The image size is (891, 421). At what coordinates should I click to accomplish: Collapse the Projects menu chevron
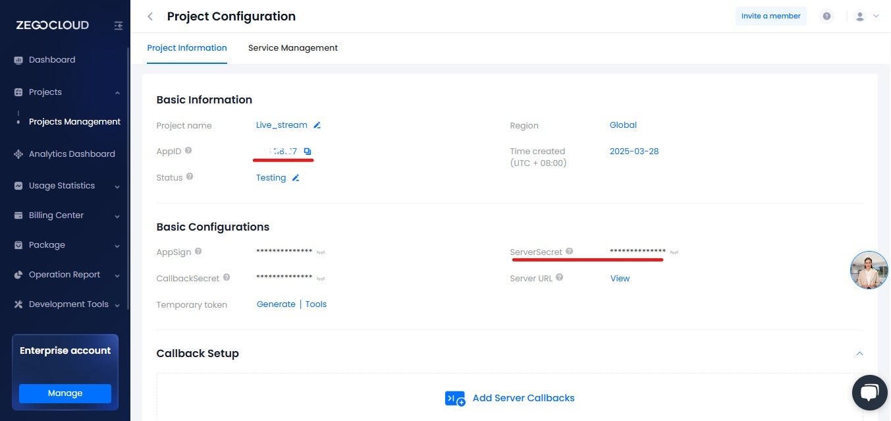coord(117,93)
